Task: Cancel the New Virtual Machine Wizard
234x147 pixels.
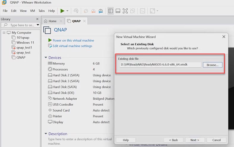Action: pos(216,140)
